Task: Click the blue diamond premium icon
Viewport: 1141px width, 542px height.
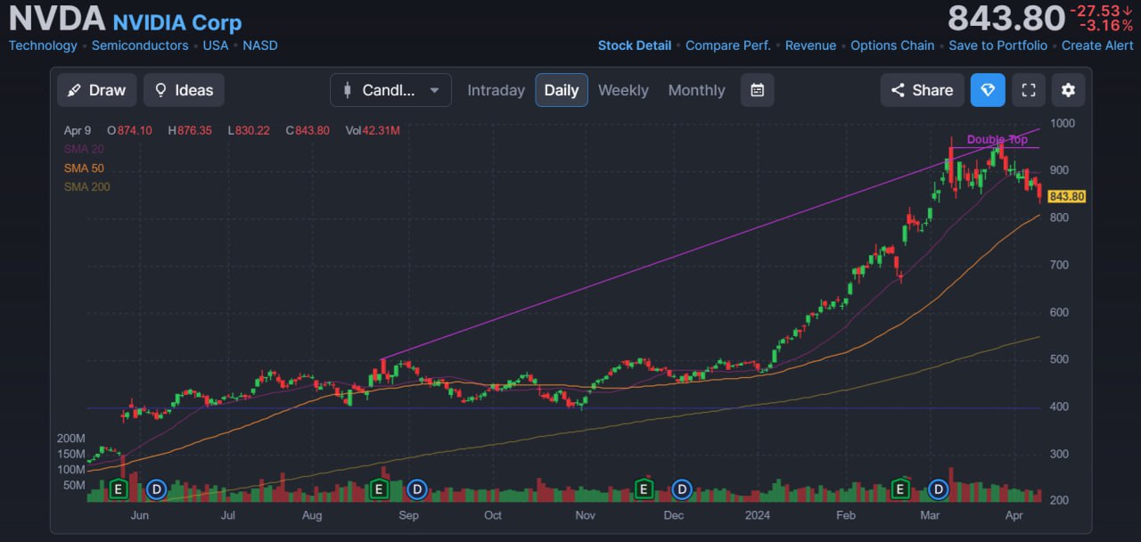Action: pyautogui.click(x=988, y=90)
